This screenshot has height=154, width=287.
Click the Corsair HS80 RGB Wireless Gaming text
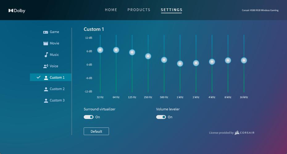(x=260, y=10)
